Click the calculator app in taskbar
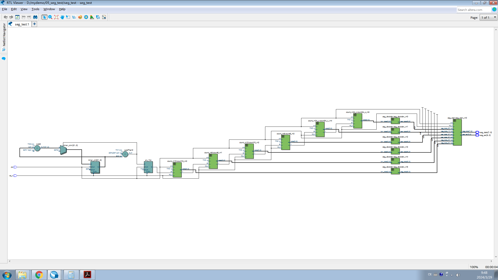This screenshot has height=280, width=498. [71, 275]
